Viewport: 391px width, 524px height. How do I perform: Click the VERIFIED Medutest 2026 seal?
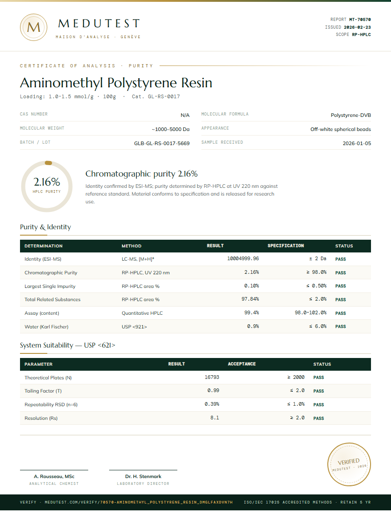pos(349,464)
